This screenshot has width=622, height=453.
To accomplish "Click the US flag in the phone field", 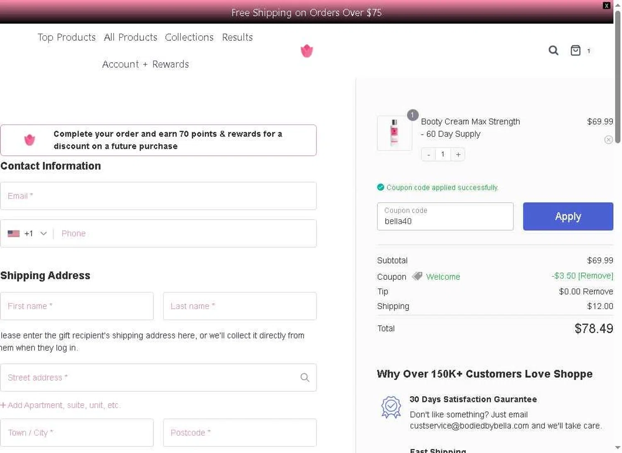I will (x=14, y=234).
